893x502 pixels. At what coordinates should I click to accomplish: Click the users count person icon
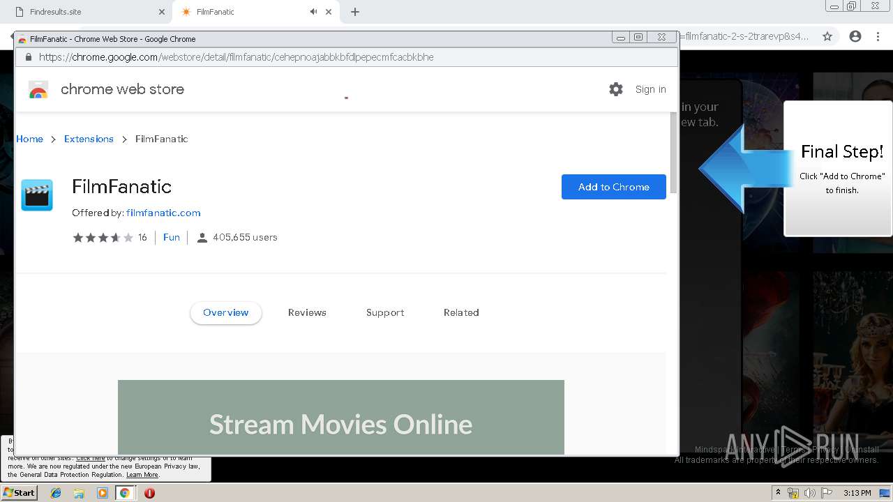point(202,238)
